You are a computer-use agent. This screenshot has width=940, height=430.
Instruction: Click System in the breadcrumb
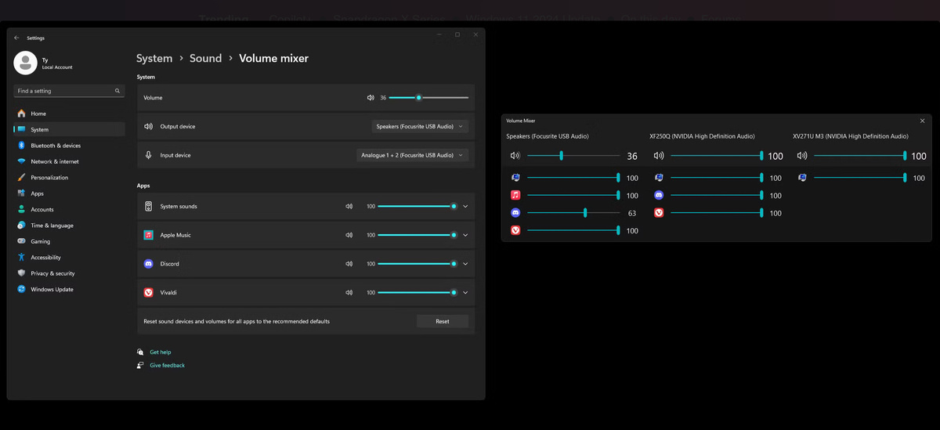coord(154,58)
